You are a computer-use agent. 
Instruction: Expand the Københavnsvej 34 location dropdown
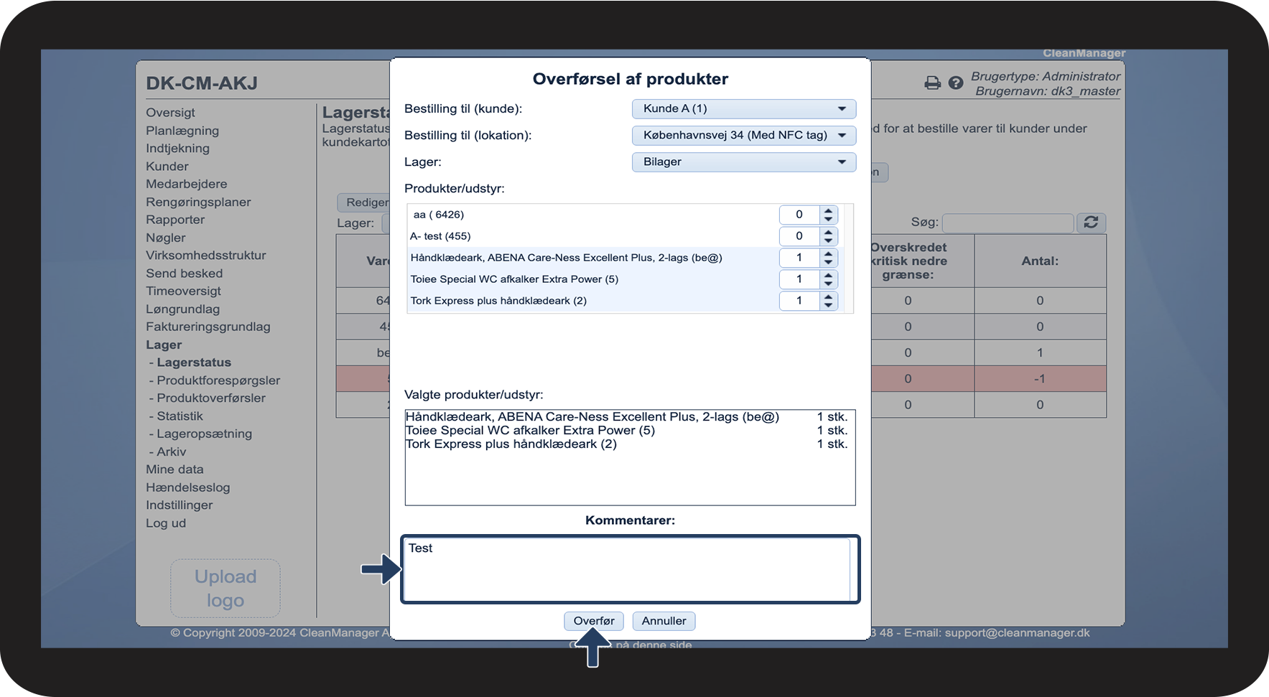click(744, 135)
